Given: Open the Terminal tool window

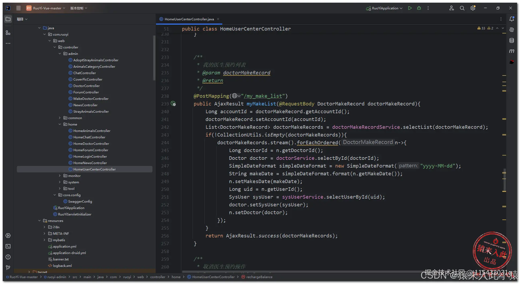Looking at the screenshot, I should (x=8, y=246).
